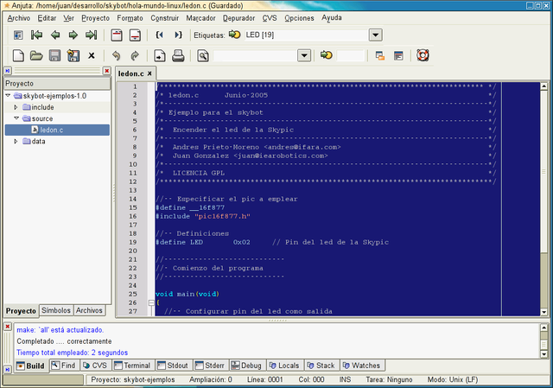Open file folder icon
This screenshot has height=388, width=553.
click(36, 55)
